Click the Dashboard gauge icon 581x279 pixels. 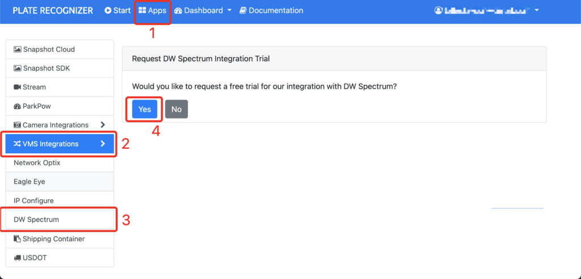click(178, 11)
